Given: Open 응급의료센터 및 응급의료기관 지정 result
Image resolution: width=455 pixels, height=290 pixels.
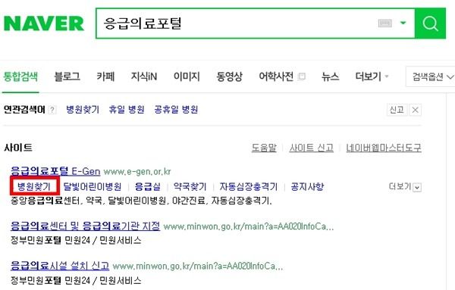Looking at the screenshot, I should [x=85, y=226].
